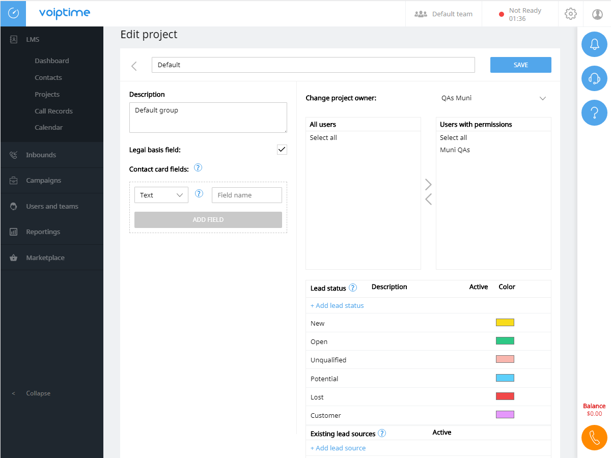Open Dashboard in the sidebar
This screenshot has width=611, height=458.
[x=52, y=61]
